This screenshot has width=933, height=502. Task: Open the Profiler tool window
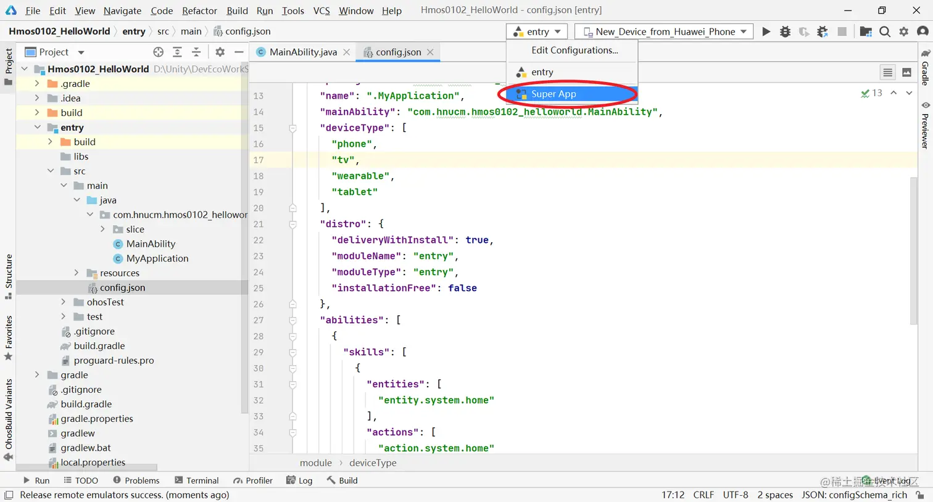[253, 480]
